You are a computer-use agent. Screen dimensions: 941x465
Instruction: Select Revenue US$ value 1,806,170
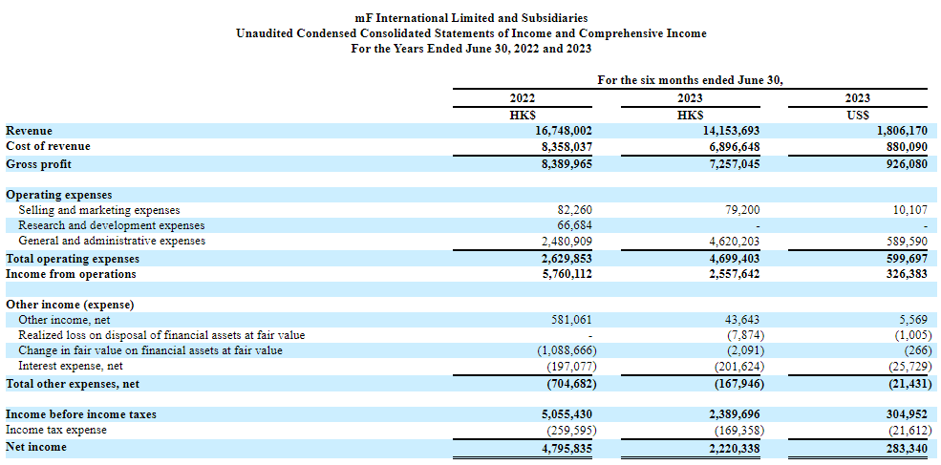pos(900,131)
